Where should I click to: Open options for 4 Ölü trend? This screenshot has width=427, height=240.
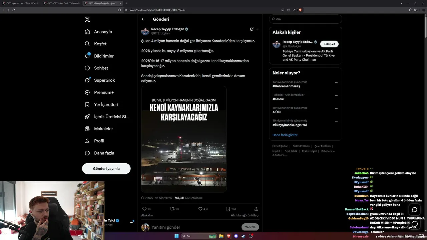click(336, 108)
